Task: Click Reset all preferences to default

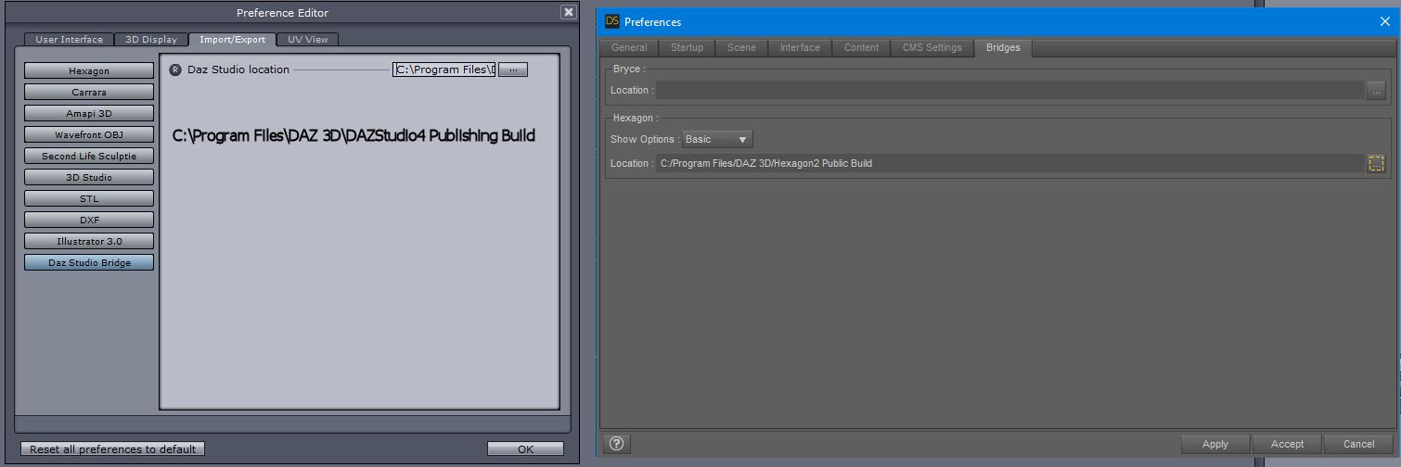Action: (x=112, y=448)
